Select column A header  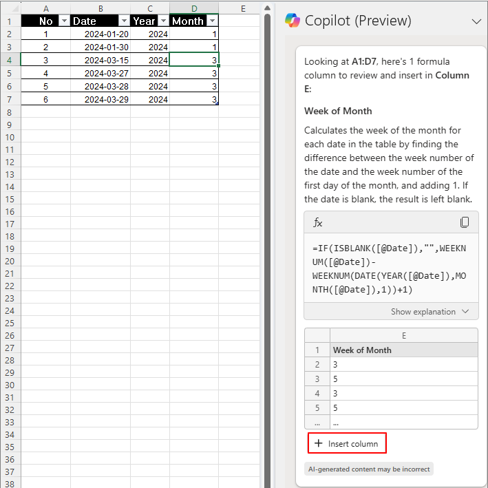pyautogui.click(x=45, y=8)
